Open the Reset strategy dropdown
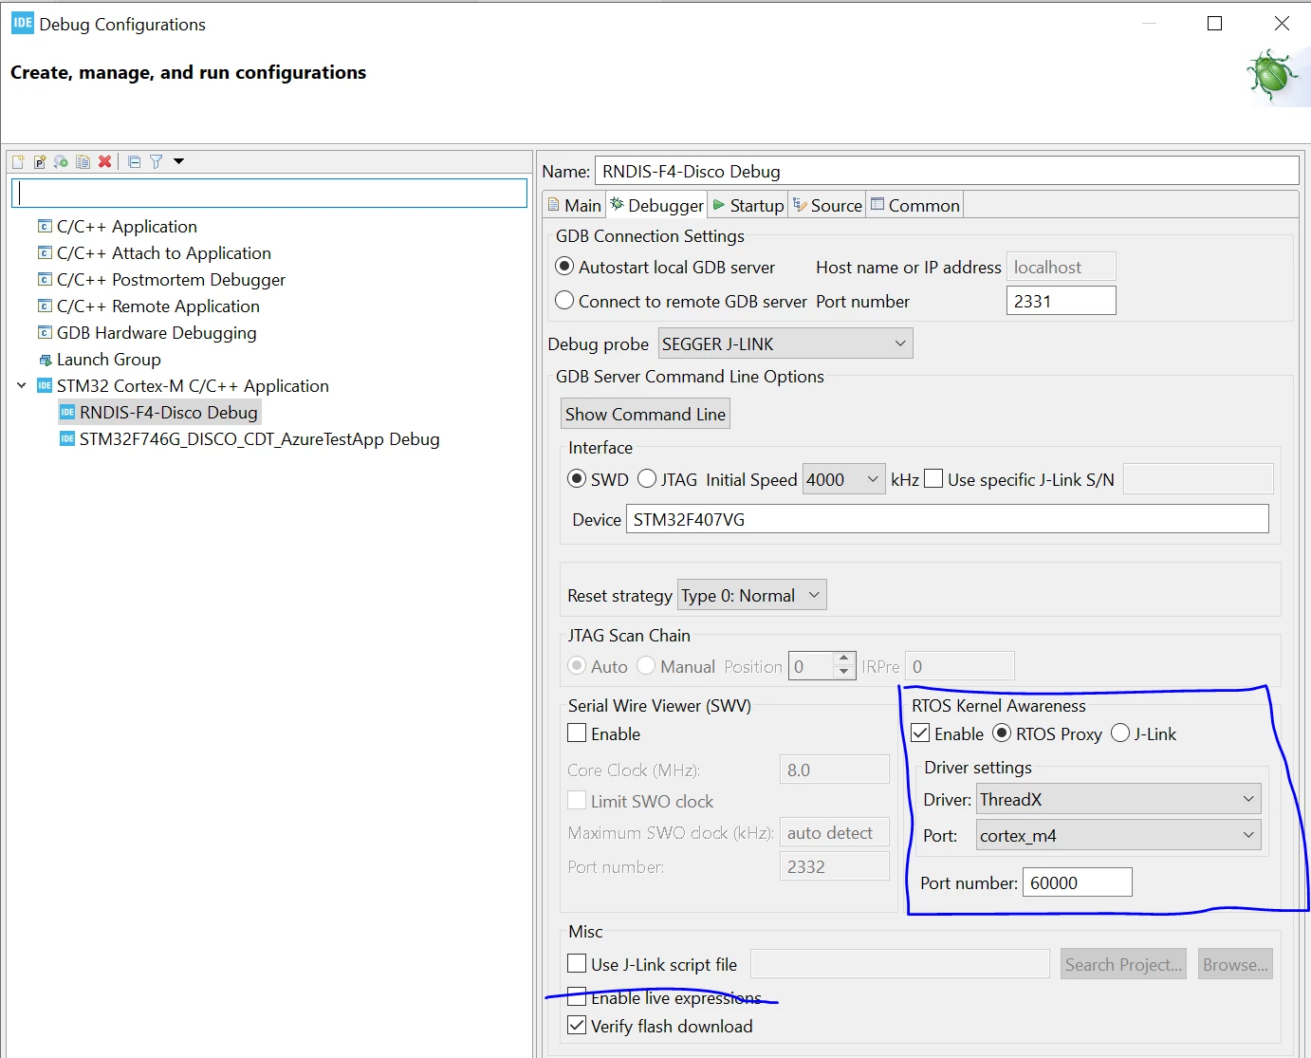This screenshot has height=1058, width=1311. (752, 596)
